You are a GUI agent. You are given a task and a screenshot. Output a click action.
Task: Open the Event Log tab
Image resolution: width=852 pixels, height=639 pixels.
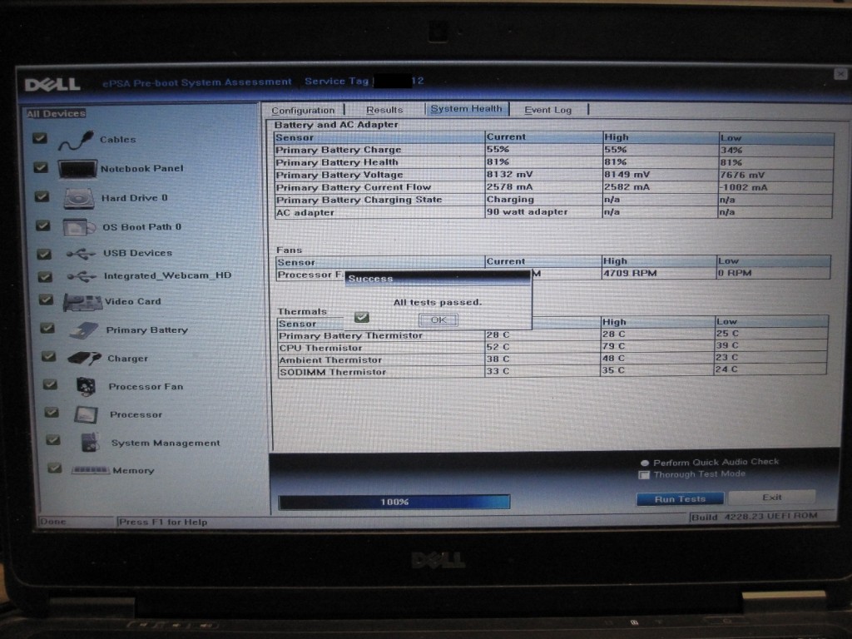tap(547, 110)
